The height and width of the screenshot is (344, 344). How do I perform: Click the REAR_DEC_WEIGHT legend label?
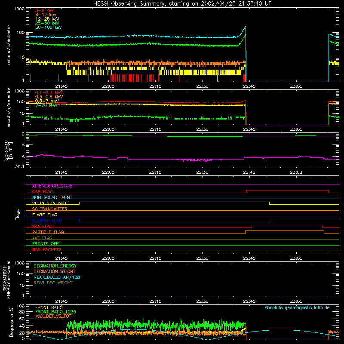click(53, 283)
